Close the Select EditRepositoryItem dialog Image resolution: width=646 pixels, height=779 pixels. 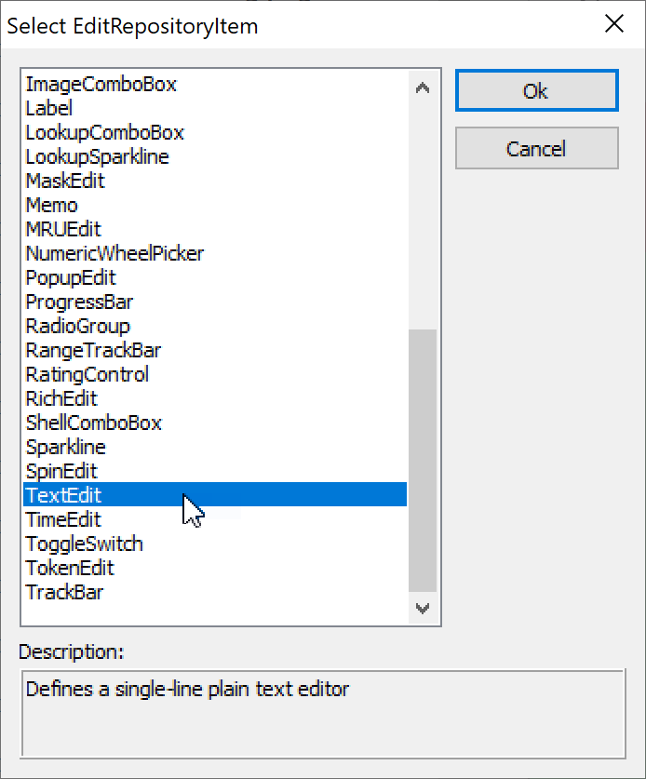614,24
